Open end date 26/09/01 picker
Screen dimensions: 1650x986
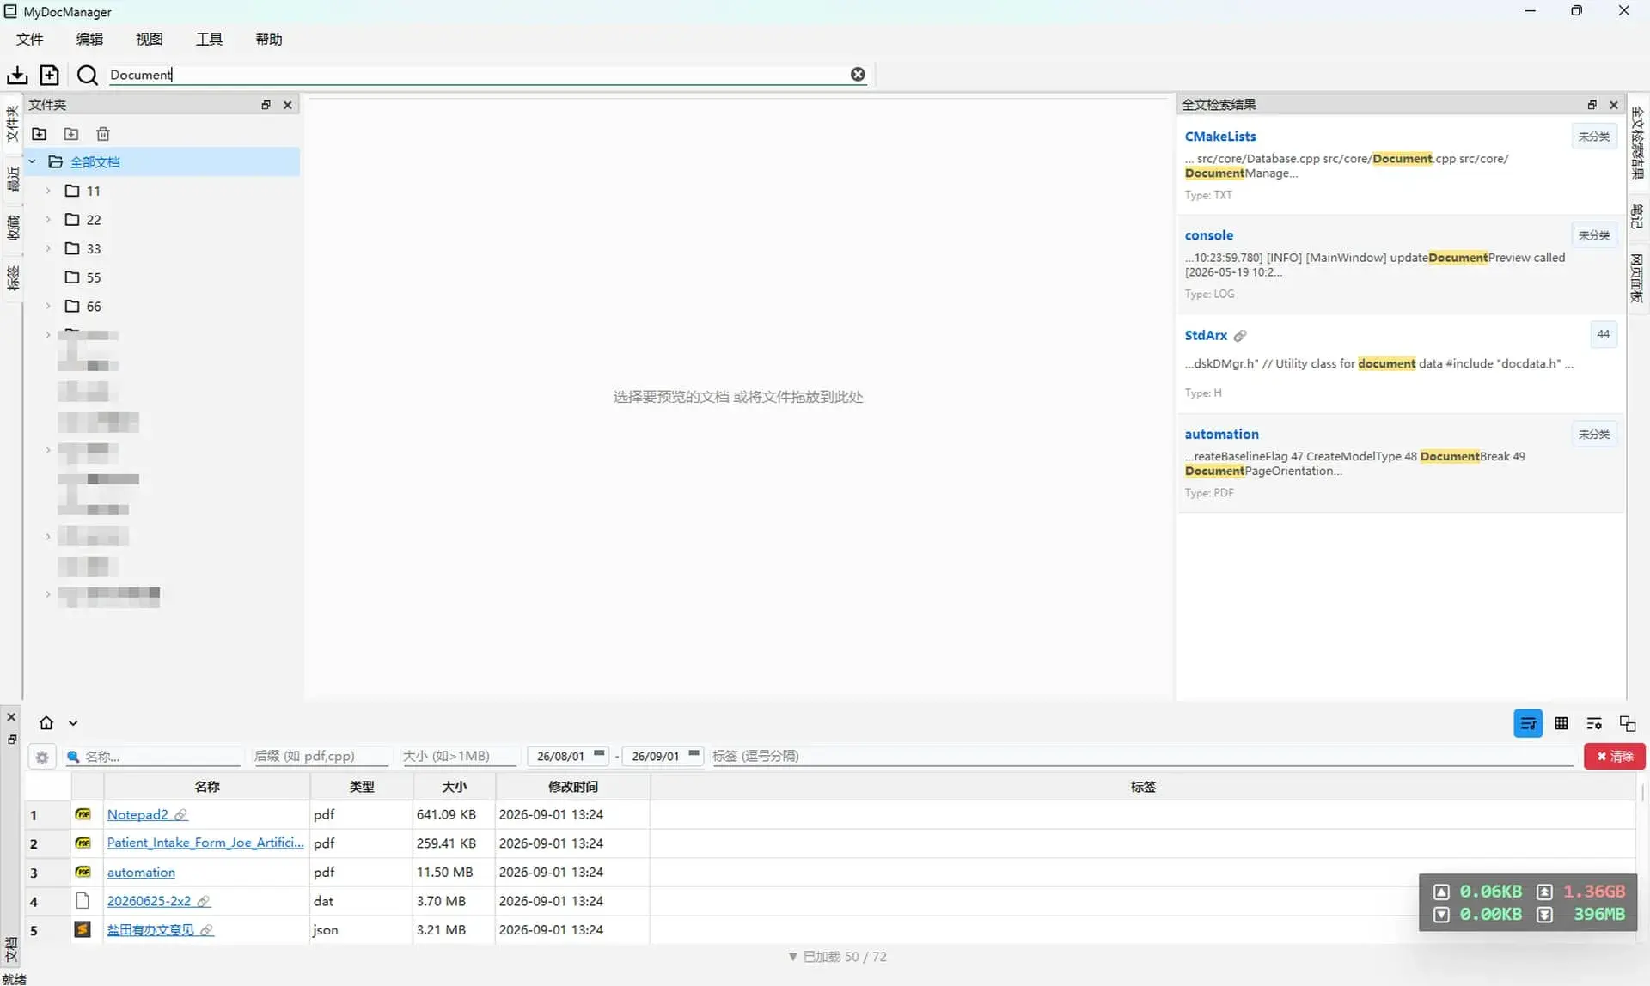click(694, 755)
